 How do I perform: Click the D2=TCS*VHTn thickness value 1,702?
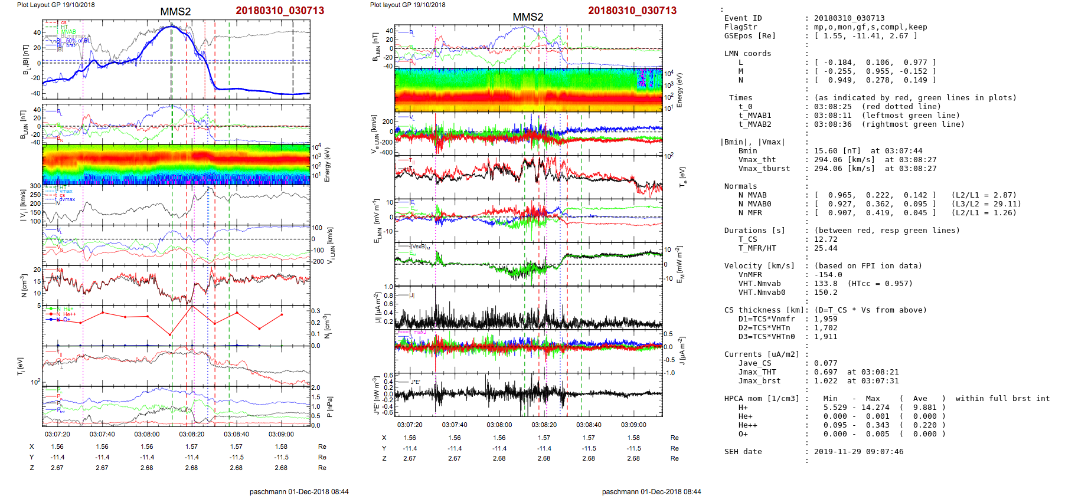tap(826, 328)
